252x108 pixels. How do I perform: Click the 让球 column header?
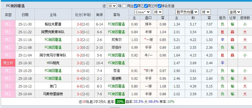232,18
